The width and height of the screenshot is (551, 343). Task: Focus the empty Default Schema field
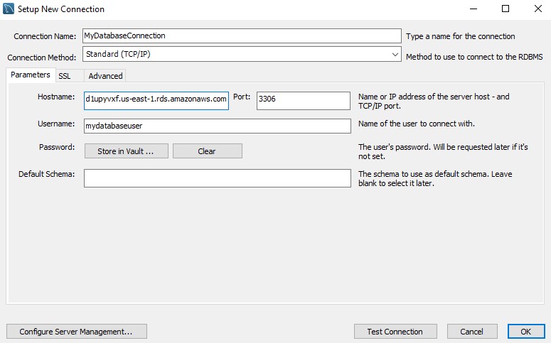[217, 178]
